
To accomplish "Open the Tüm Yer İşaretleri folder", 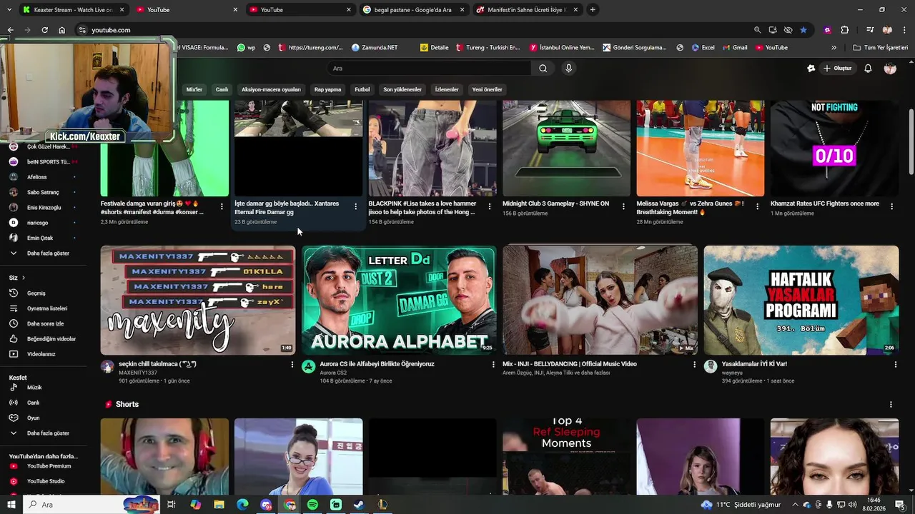I will coord(881,48).
